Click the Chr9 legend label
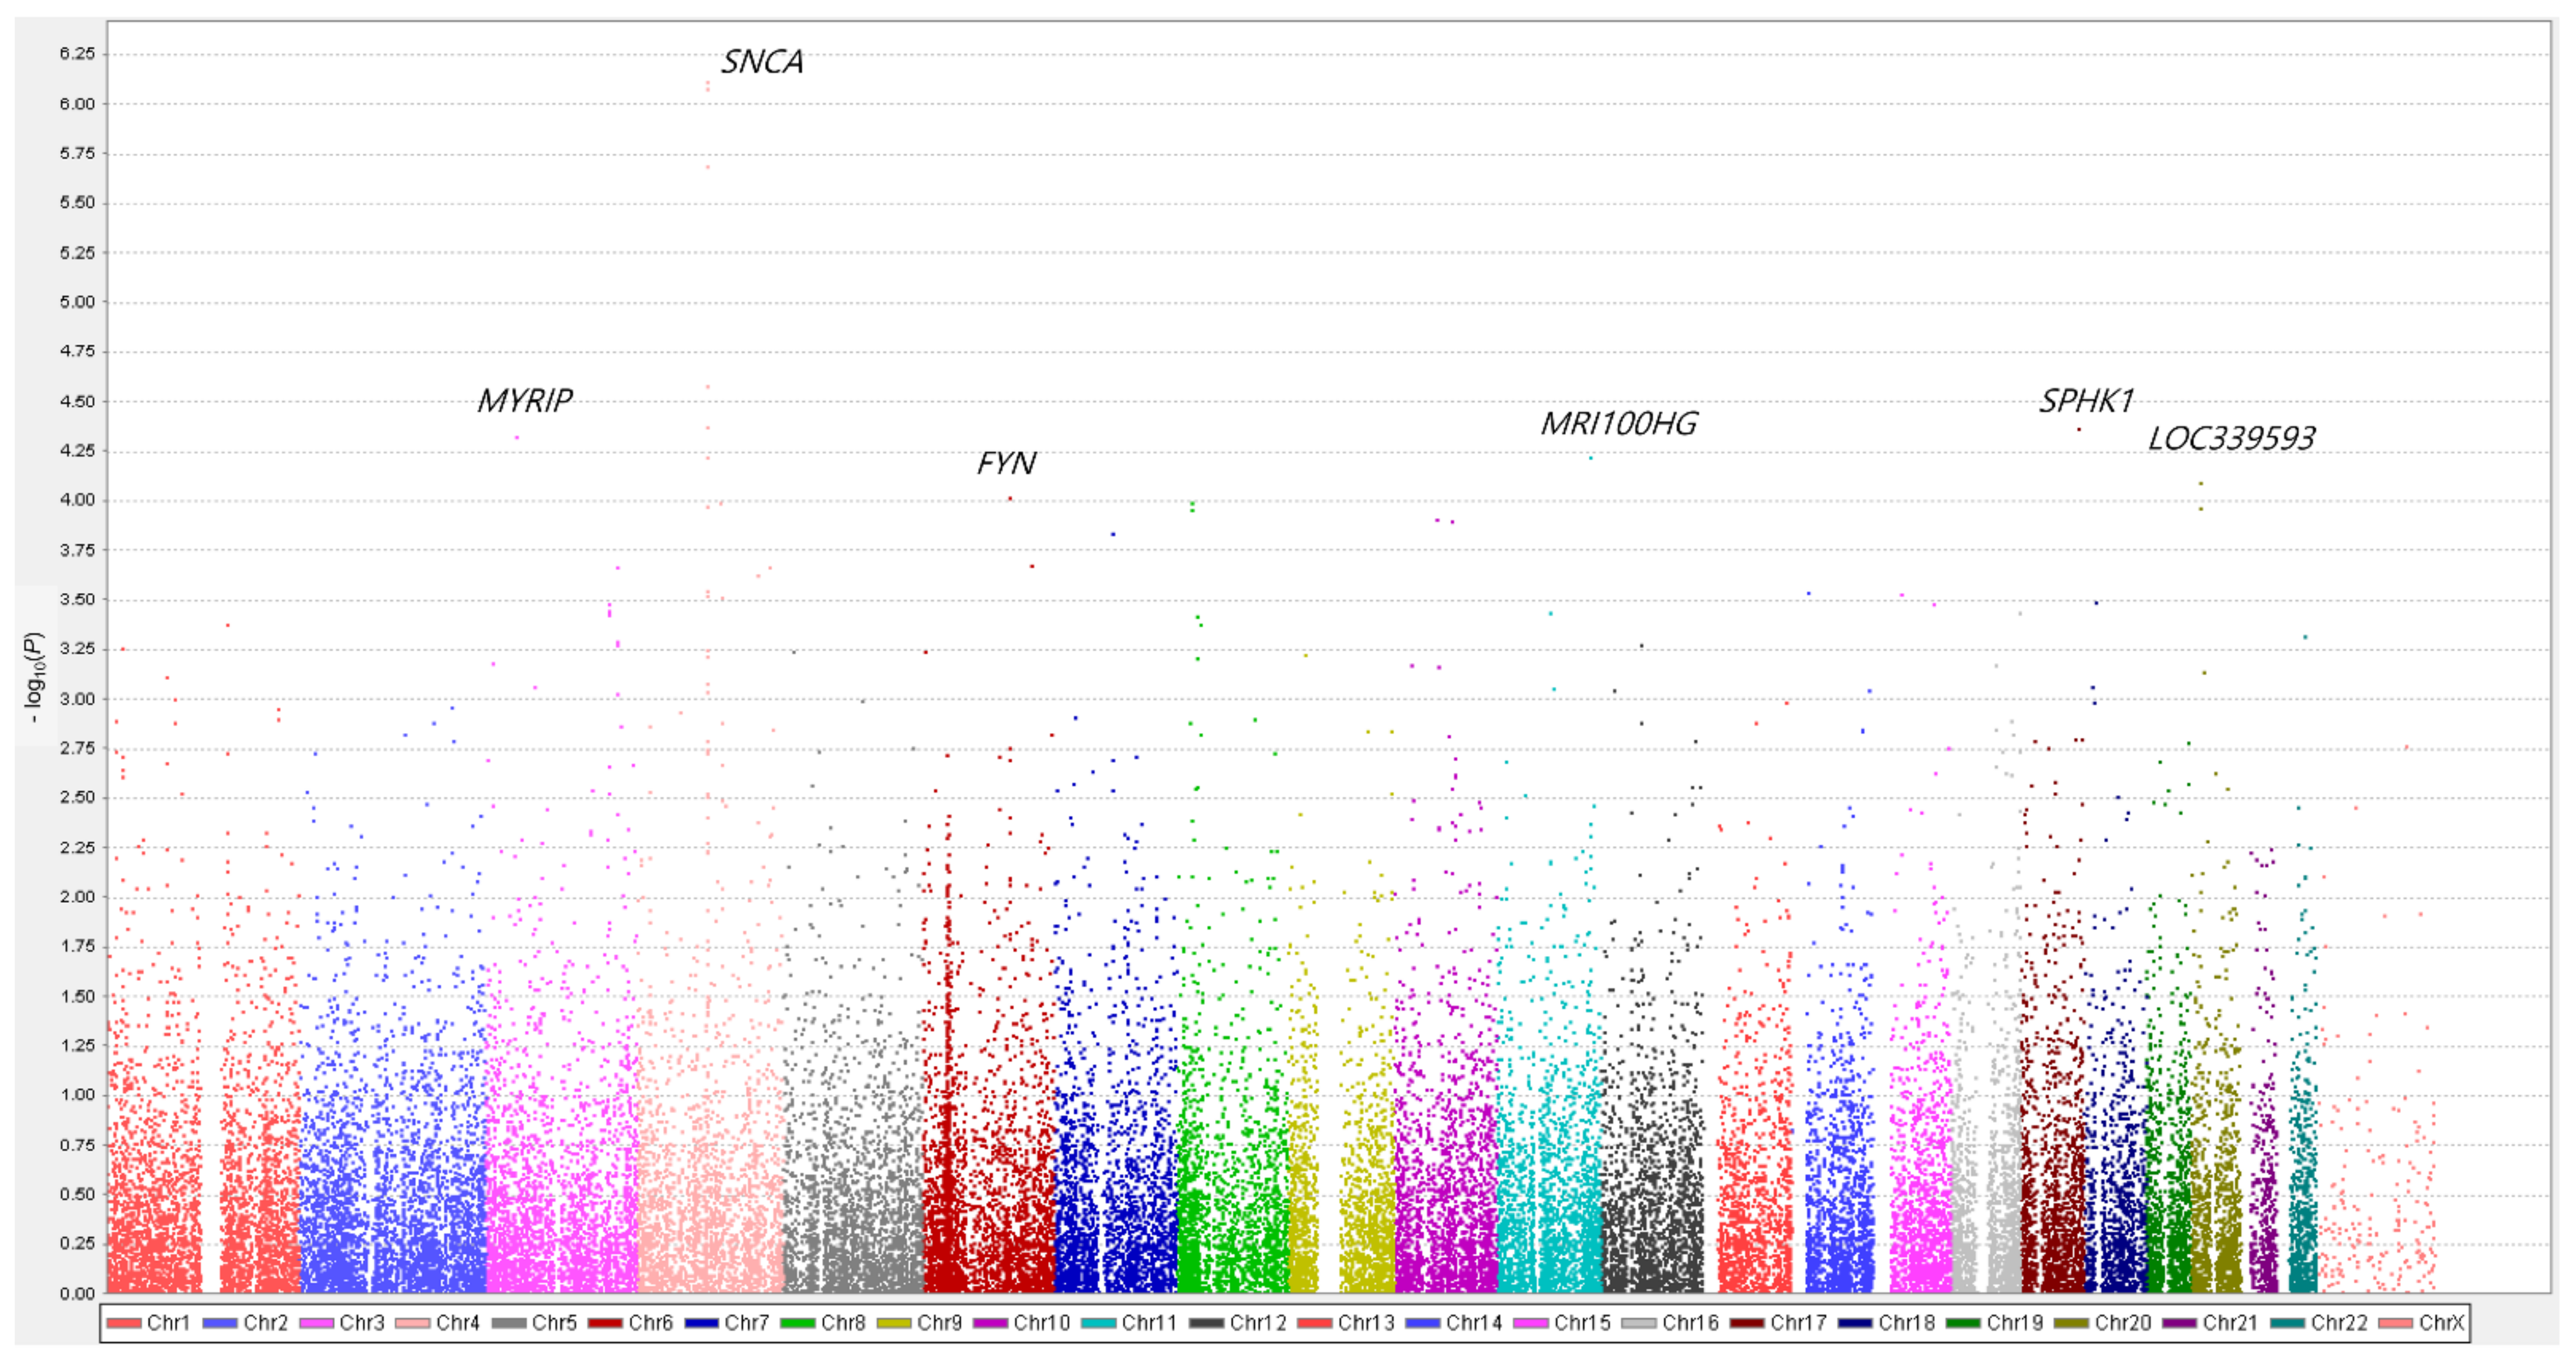Viewport: 2576px width, 1368px height. 939,1323
